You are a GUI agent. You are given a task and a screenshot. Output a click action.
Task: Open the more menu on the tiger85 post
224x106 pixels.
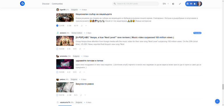(x=86, y=26)
